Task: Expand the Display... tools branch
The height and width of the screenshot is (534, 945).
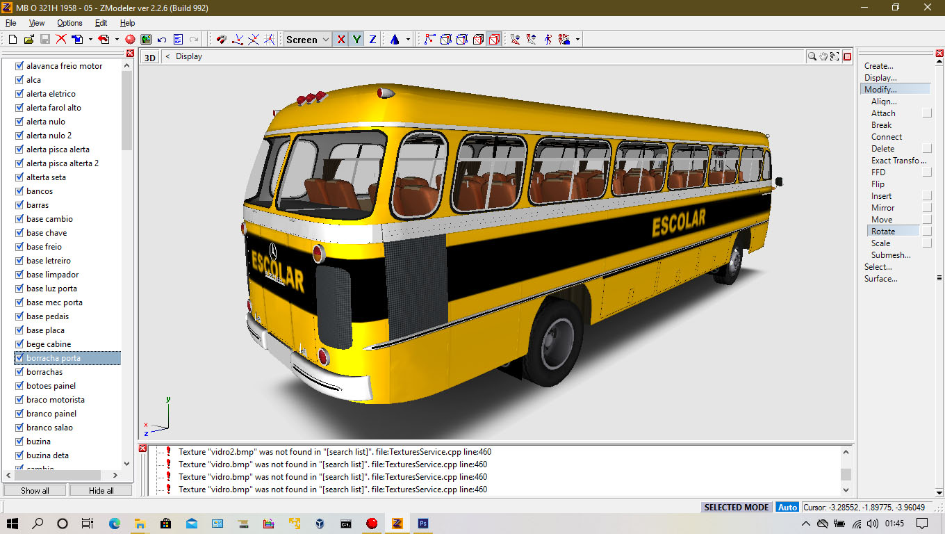Action: coord(880,78)
